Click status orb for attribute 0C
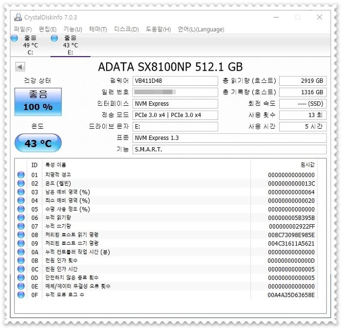 (21, 269)
